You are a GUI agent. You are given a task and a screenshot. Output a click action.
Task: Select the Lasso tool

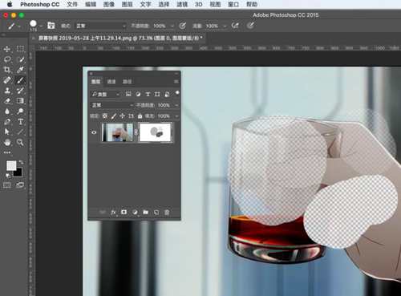(x=7, y=59)
